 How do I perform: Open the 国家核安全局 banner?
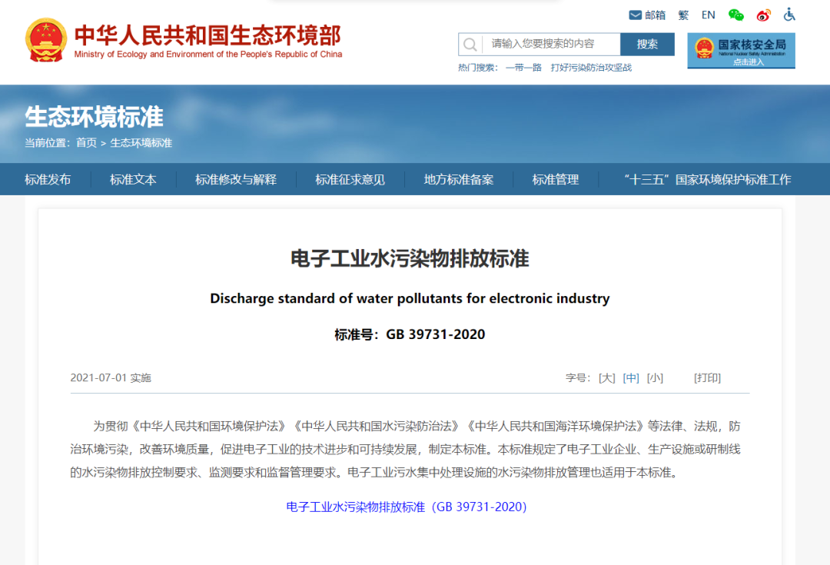(741, 50)
